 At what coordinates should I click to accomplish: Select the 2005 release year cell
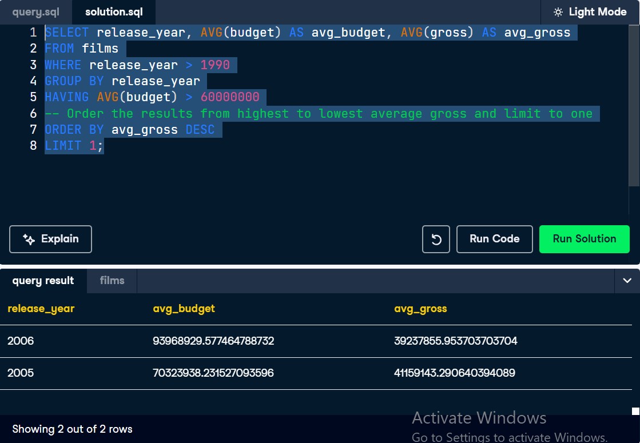coord(21,373)
